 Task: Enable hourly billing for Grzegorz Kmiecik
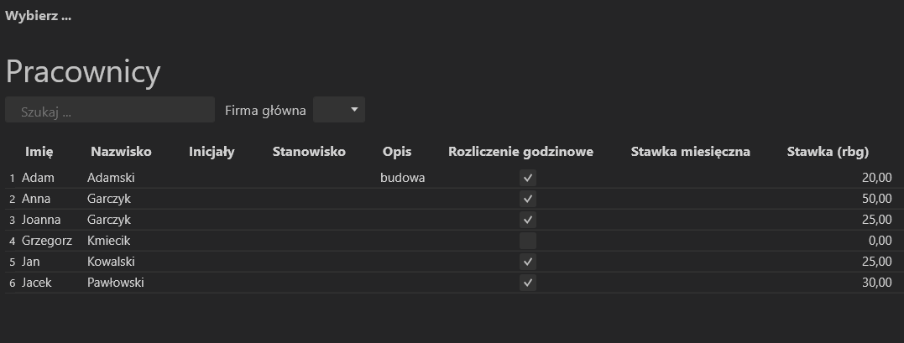pos(527,241)
